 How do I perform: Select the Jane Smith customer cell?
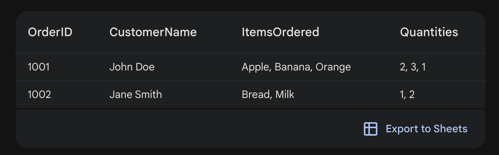(x=136, y=95)
